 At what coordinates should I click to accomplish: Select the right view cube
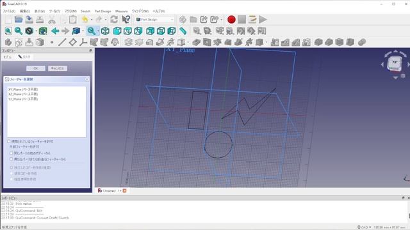[x=138, y=31]
